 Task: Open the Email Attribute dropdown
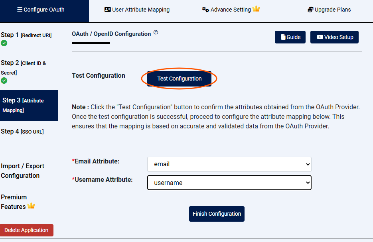pyautogui.click(x=229, y=164)
